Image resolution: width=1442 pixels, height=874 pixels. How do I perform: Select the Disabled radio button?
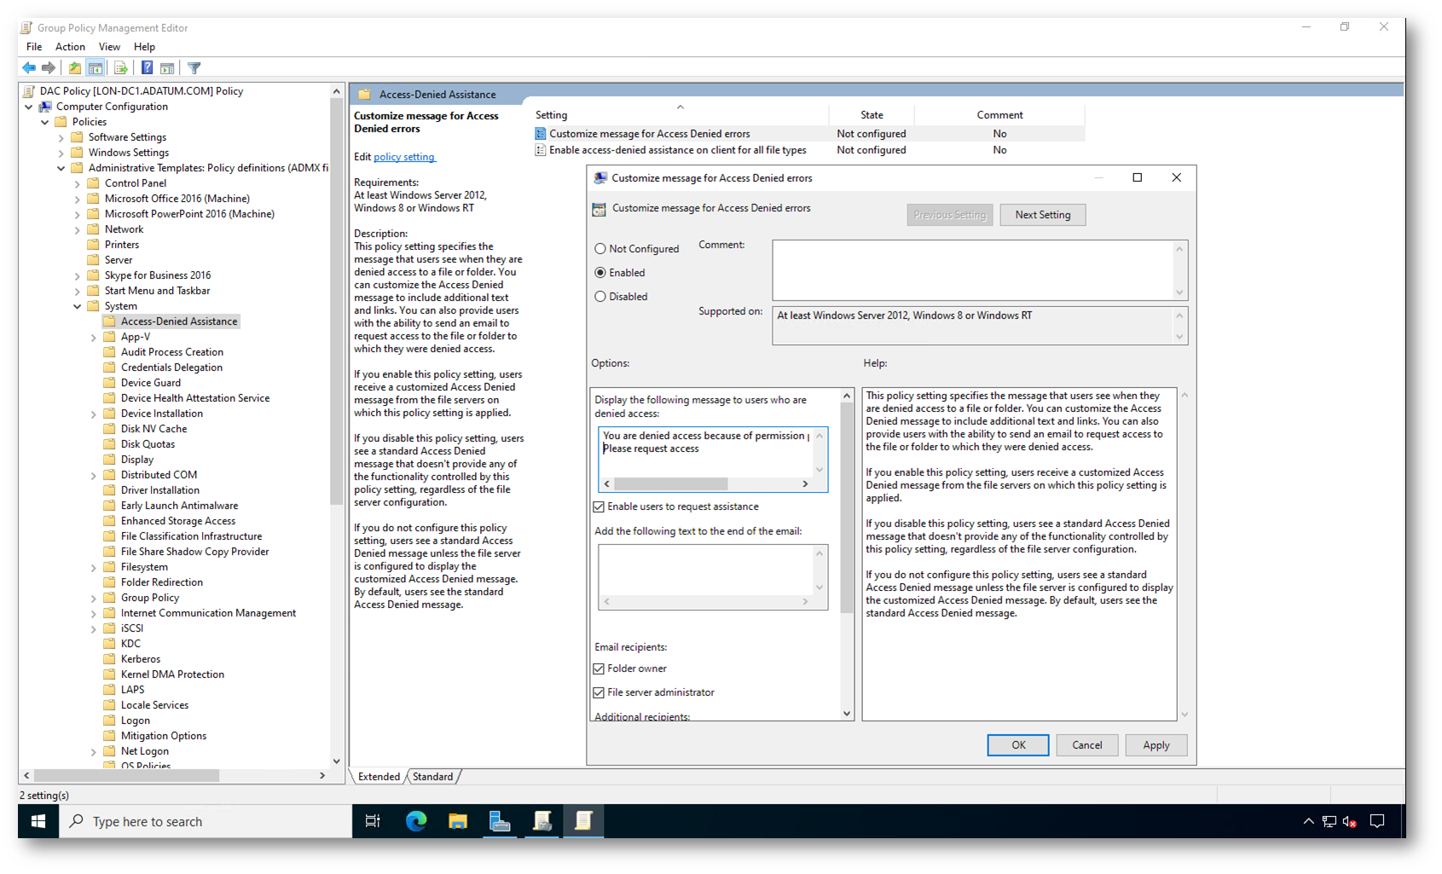click(x=600, y=297)
